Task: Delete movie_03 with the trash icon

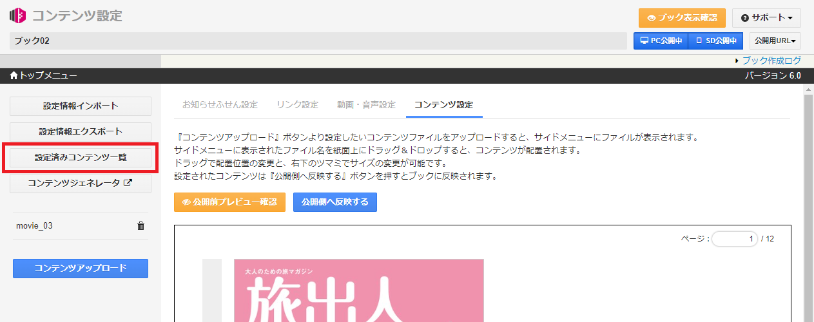Action: point(141,226)
